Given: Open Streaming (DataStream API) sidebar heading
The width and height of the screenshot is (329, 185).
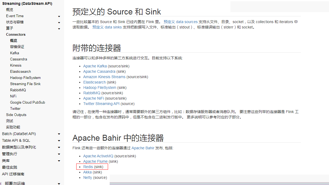Looking at the screenshot, I should coord(27,3).
